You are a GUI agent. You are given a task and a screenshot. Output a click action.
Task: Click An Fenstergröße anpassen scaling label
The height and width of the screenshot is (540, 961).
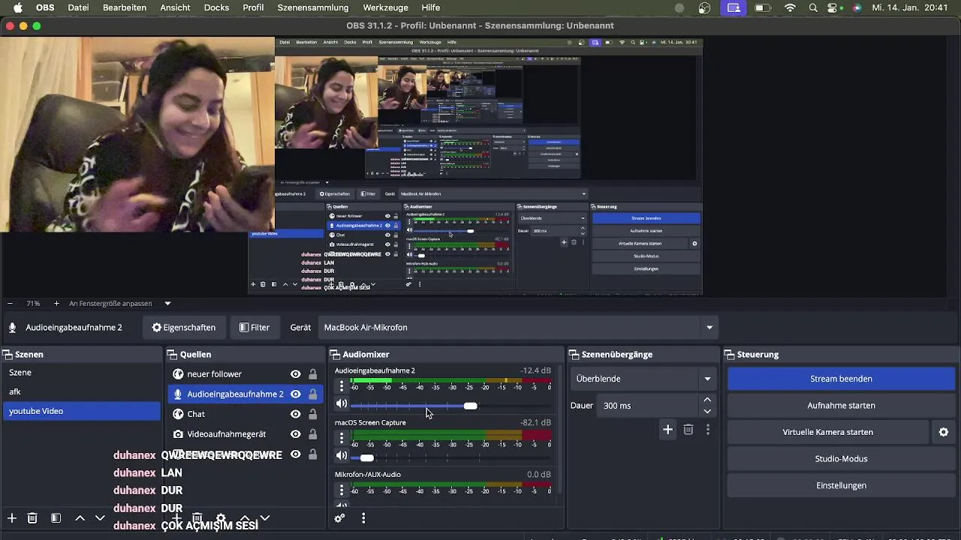[x=110, y=304]
